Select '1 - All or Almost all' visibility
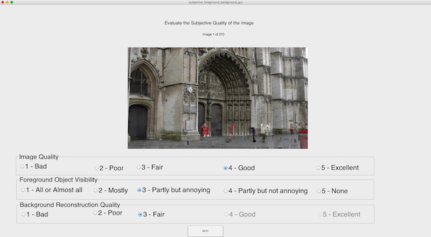Viewport: 431px width, 237px height. [x=23, y=190]
